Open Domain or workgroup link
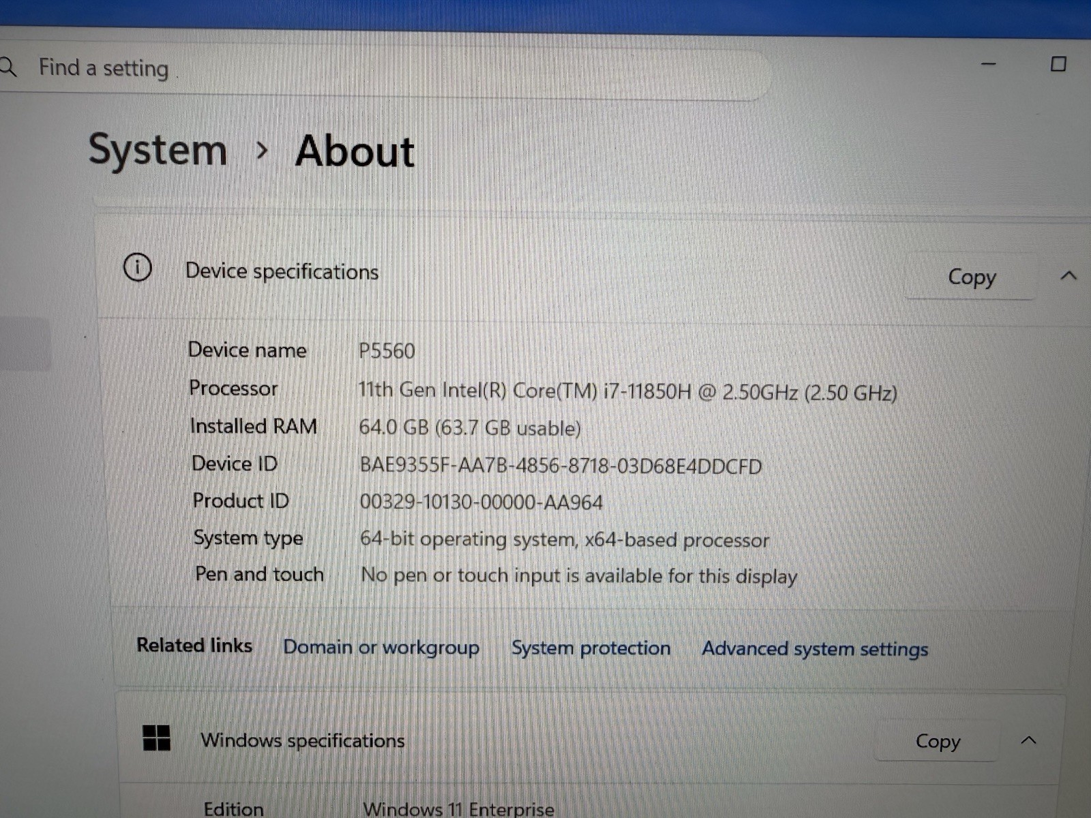This screenshot has width=1091, height=818. click(381, 647)
